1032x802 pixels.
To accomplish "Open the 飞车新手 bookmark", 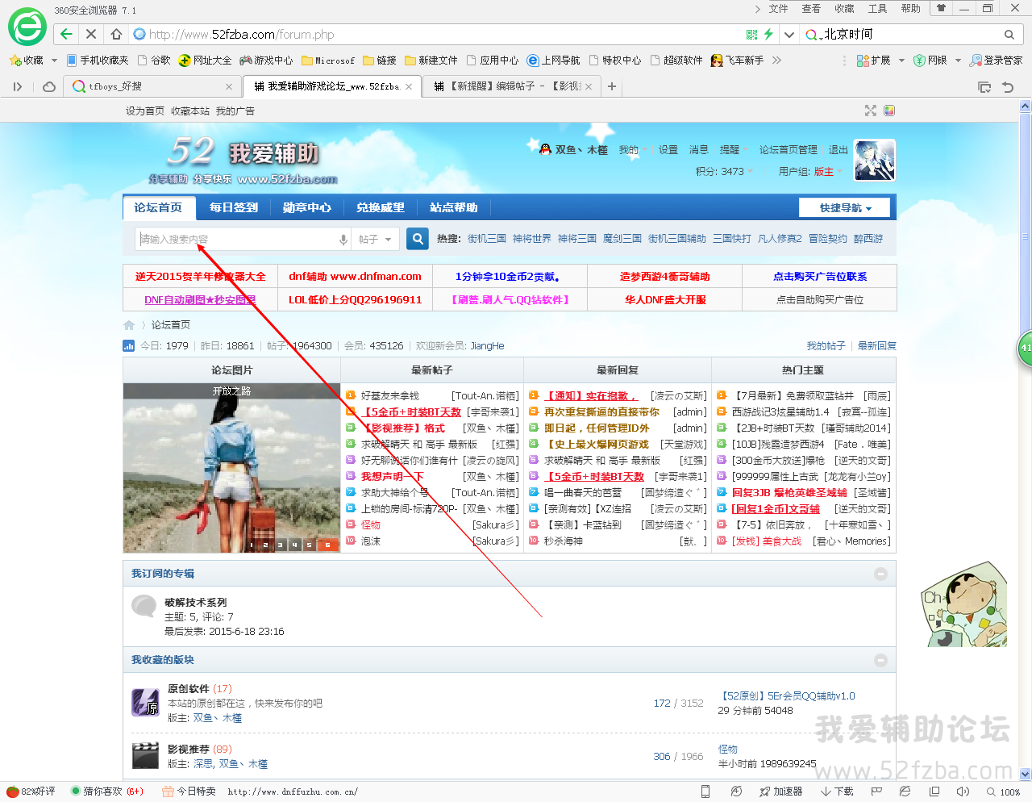I will 737,61.
